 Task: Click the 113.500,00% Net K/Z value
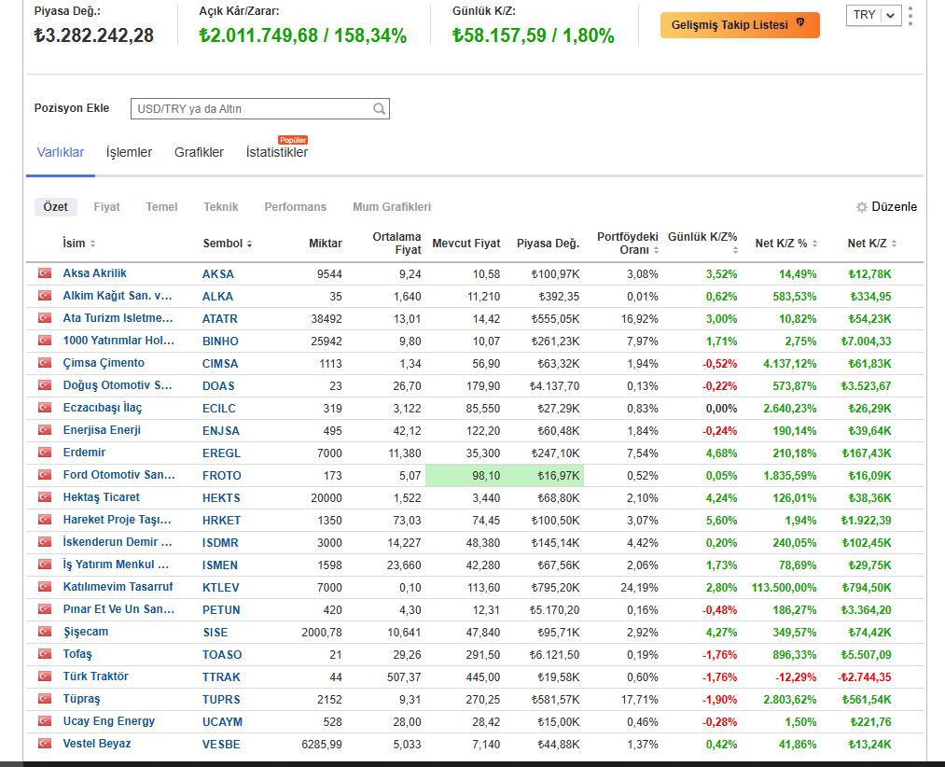(785, 587)
